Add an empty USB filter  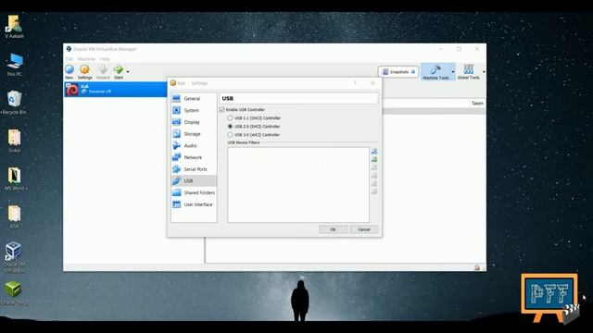point(374,151)
